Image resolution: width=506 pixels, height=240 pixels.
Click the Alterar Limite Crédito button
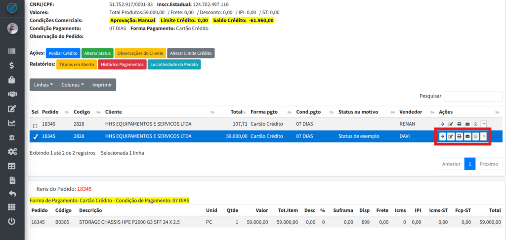[x=191, y=53]
